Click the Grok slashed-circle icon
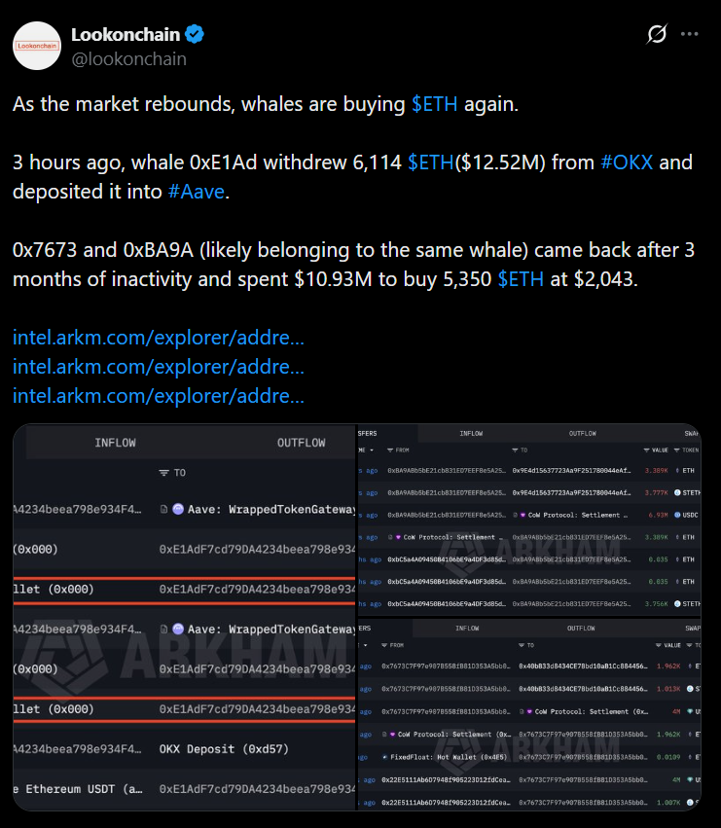 coord(657,34)
